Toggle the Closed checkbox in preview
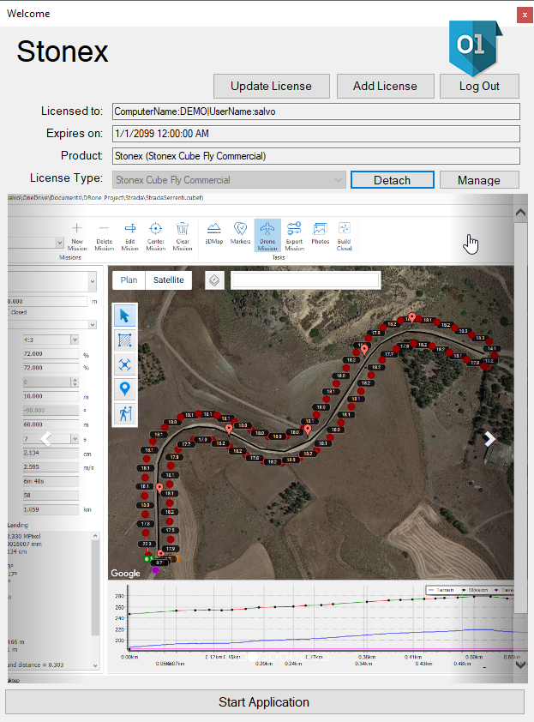Viewport: 534px width, 722px height. click(9, 312)
